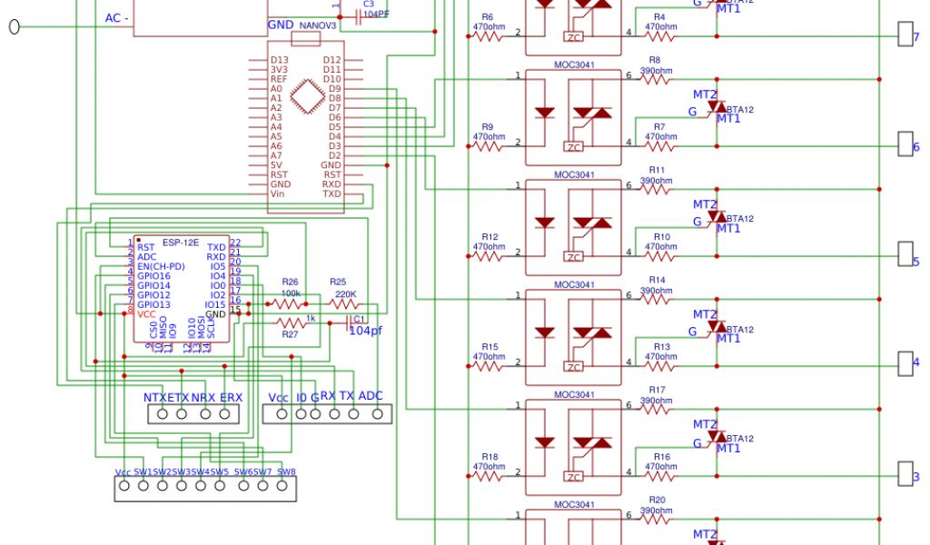Click the triac symbol next to output 6
The image size is (930, 545).
click(717, 107)
